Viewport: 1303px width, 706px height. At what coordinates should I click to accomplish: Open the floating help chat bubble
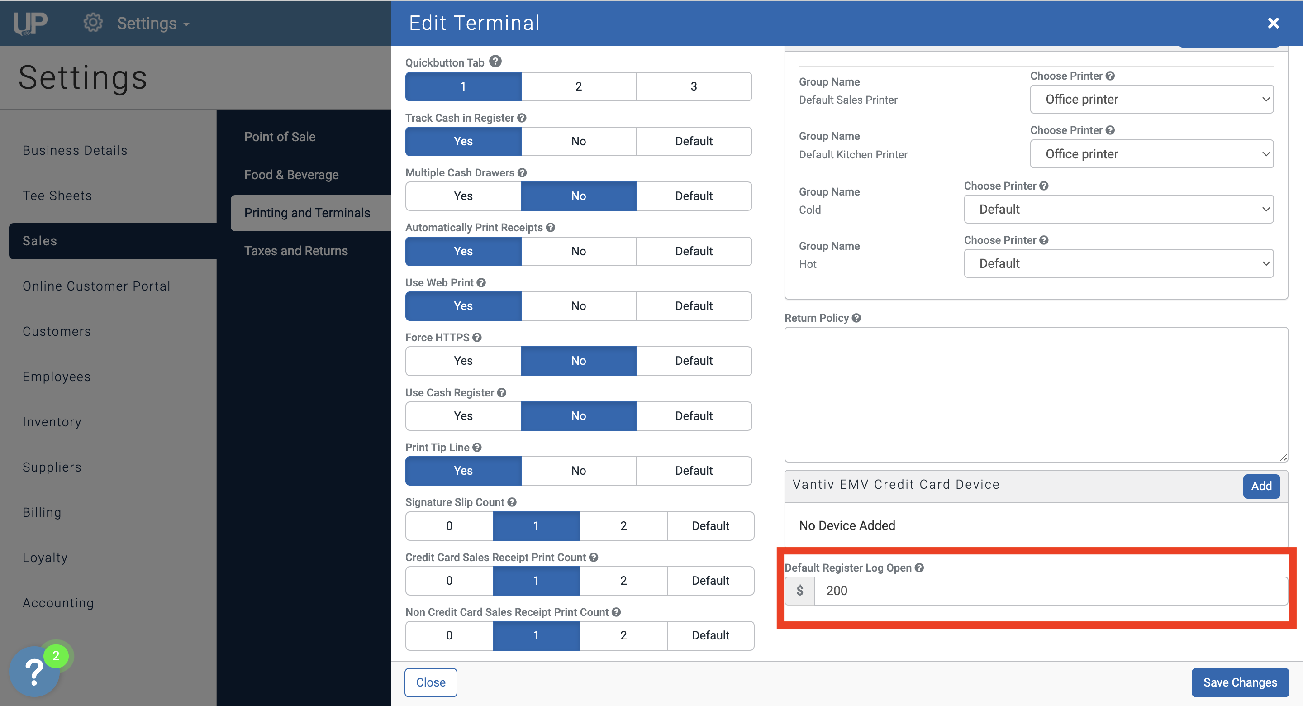point(34,672)
